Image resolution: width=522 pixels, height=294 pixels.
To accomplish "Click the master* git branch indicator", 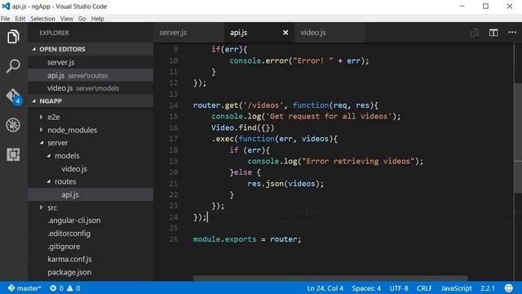I will 24,288.
